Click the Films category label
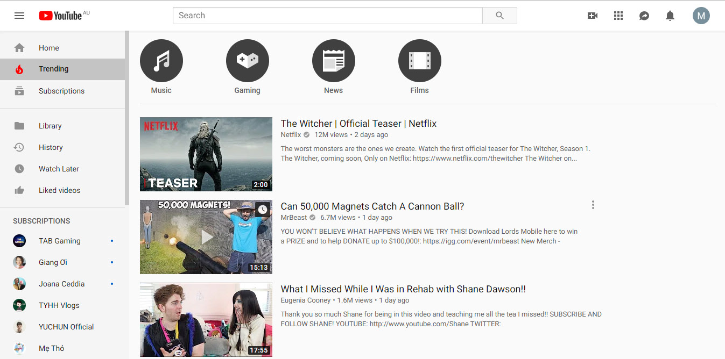This screenshot has height=359, width=725. pos(420,90)
